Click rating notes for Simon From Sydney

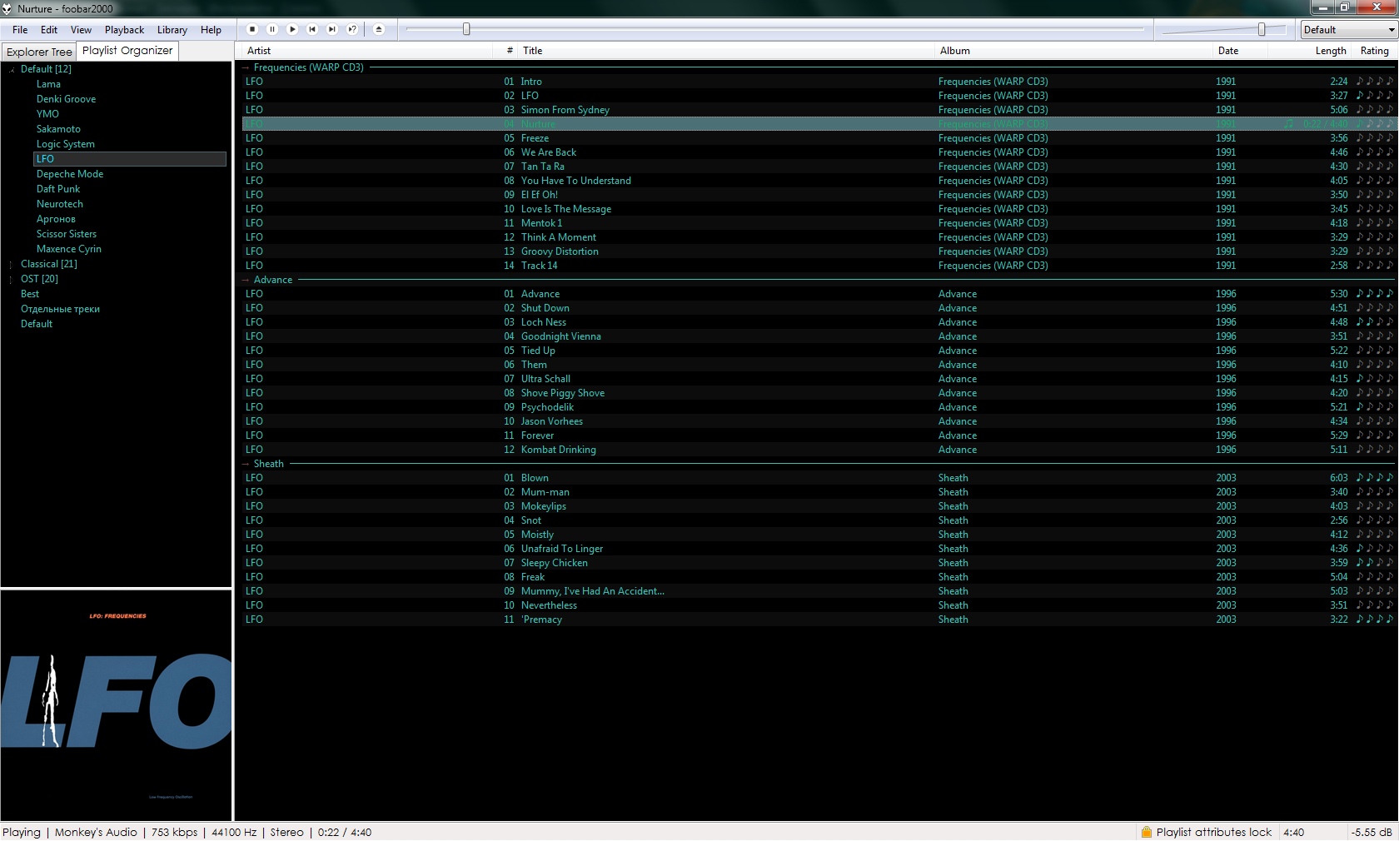[x=1375, y=110]
